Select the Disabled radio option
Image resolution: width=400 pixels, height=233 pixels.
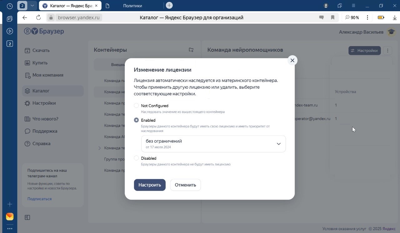click(x=136, y=158)
